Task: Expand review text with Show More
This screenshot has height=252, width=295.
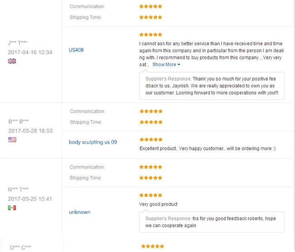Action: (x=166, y=65)
